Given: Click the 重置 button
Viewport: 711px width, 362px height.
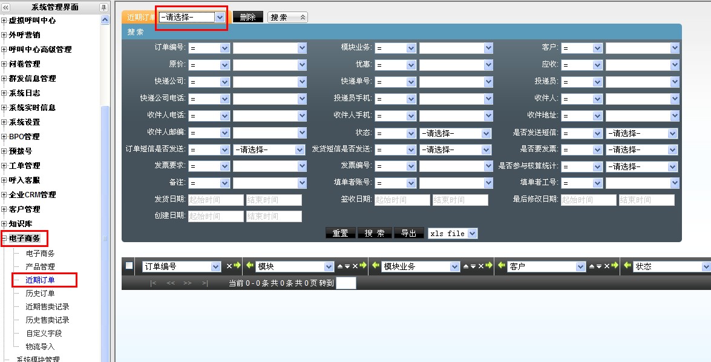Looking at the screenshot, I should 340,233.
